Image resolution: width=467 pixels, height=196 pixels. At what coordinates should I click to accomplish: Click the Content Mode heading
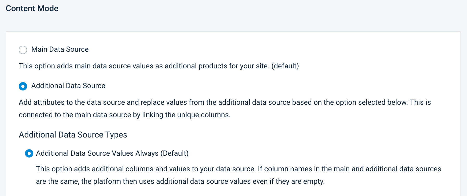pos(32,8)
